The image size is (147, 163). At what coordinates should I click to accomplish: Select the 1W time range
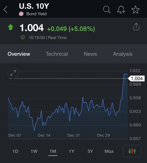[34, 151]
